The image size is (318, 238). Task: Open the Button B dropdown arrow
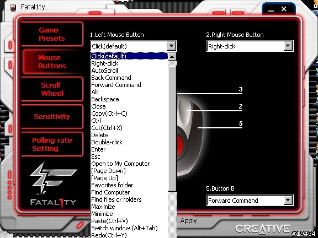pyautogui.click(x=288, y=201)
